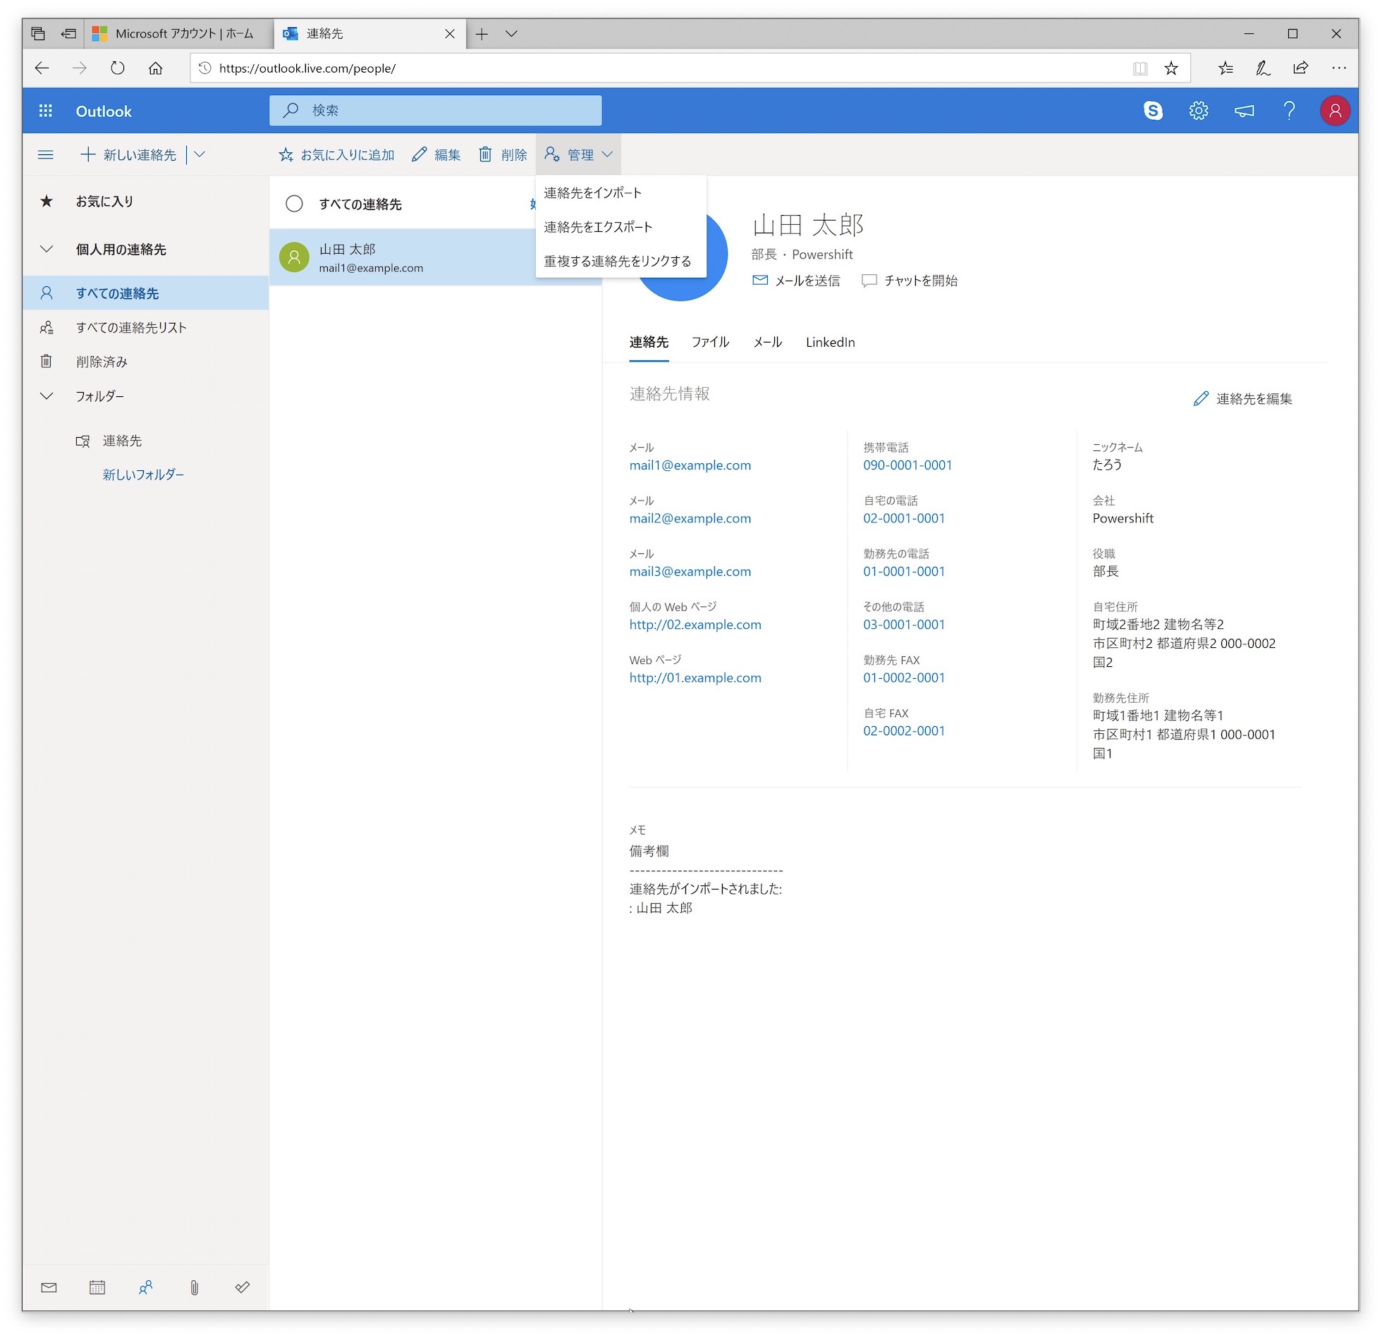
Task: Expand the 新しい連絡先 dropdown arrow
Action: (x=200, y=154)
